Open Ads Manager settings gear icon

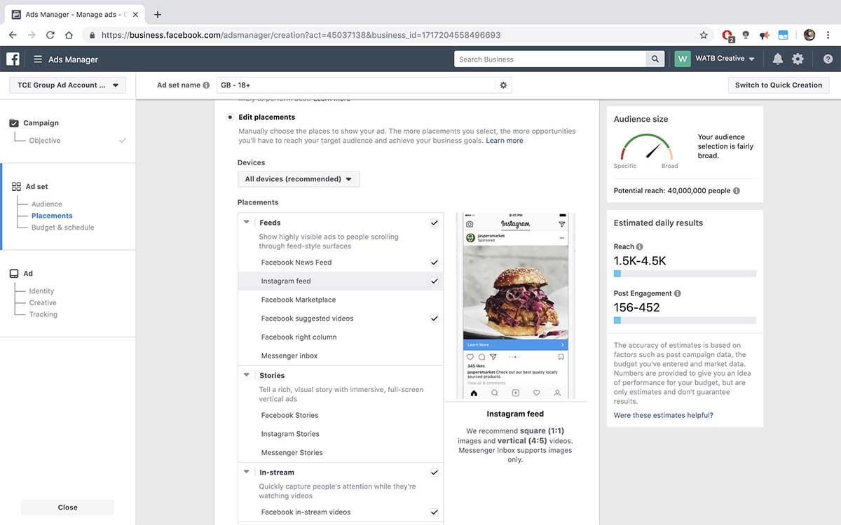click(798, 59)
